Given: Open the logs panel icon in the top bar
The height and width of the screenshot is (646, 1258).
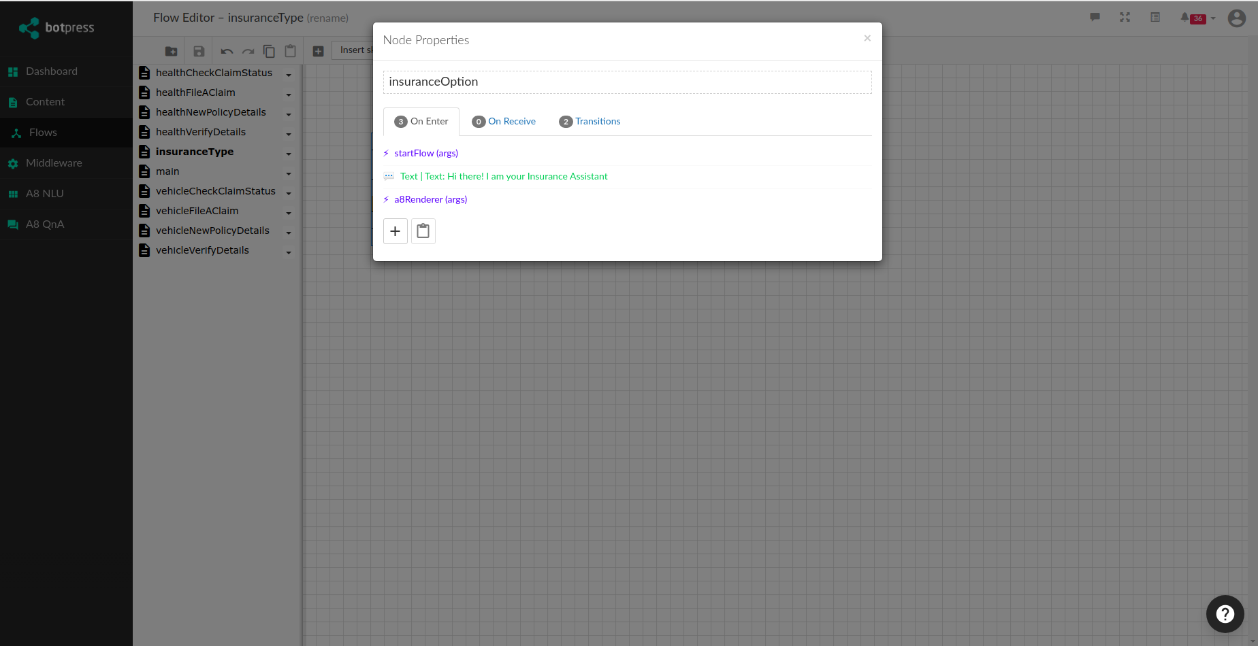Looking at the screenshot, I should point(1155,17).
